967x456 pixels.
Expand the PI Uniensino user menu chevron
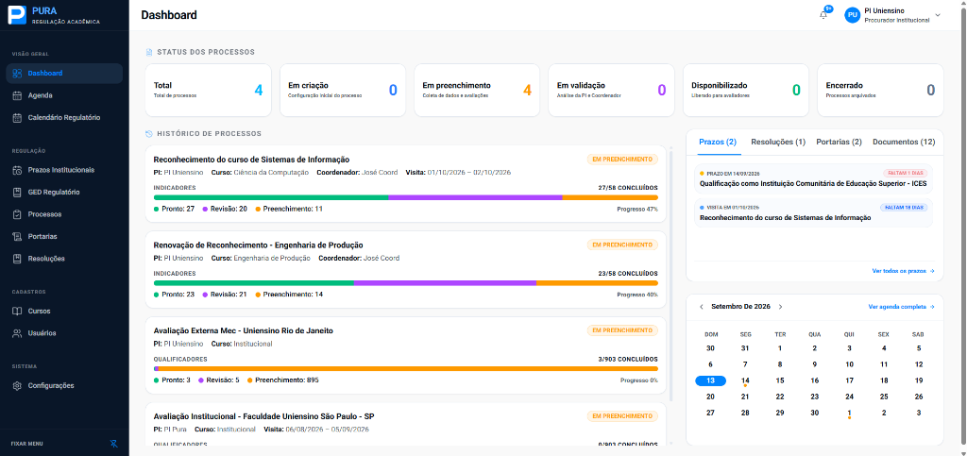(938, 15)
